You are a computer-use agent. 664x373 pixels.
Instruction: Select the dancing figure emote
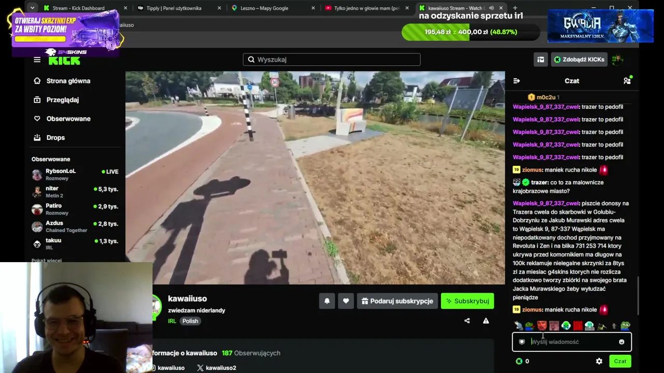point(602,326)
